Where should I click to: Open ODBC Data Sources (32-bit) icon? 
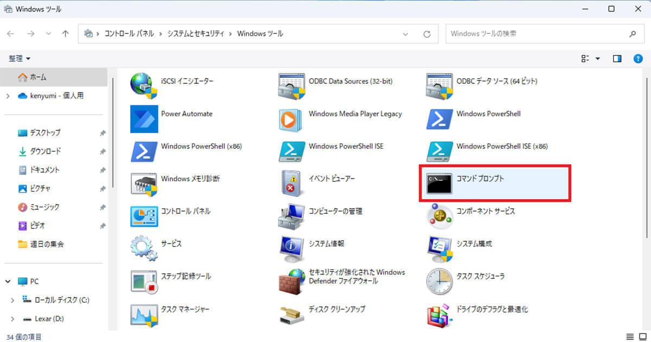click(x=292, y=87)
